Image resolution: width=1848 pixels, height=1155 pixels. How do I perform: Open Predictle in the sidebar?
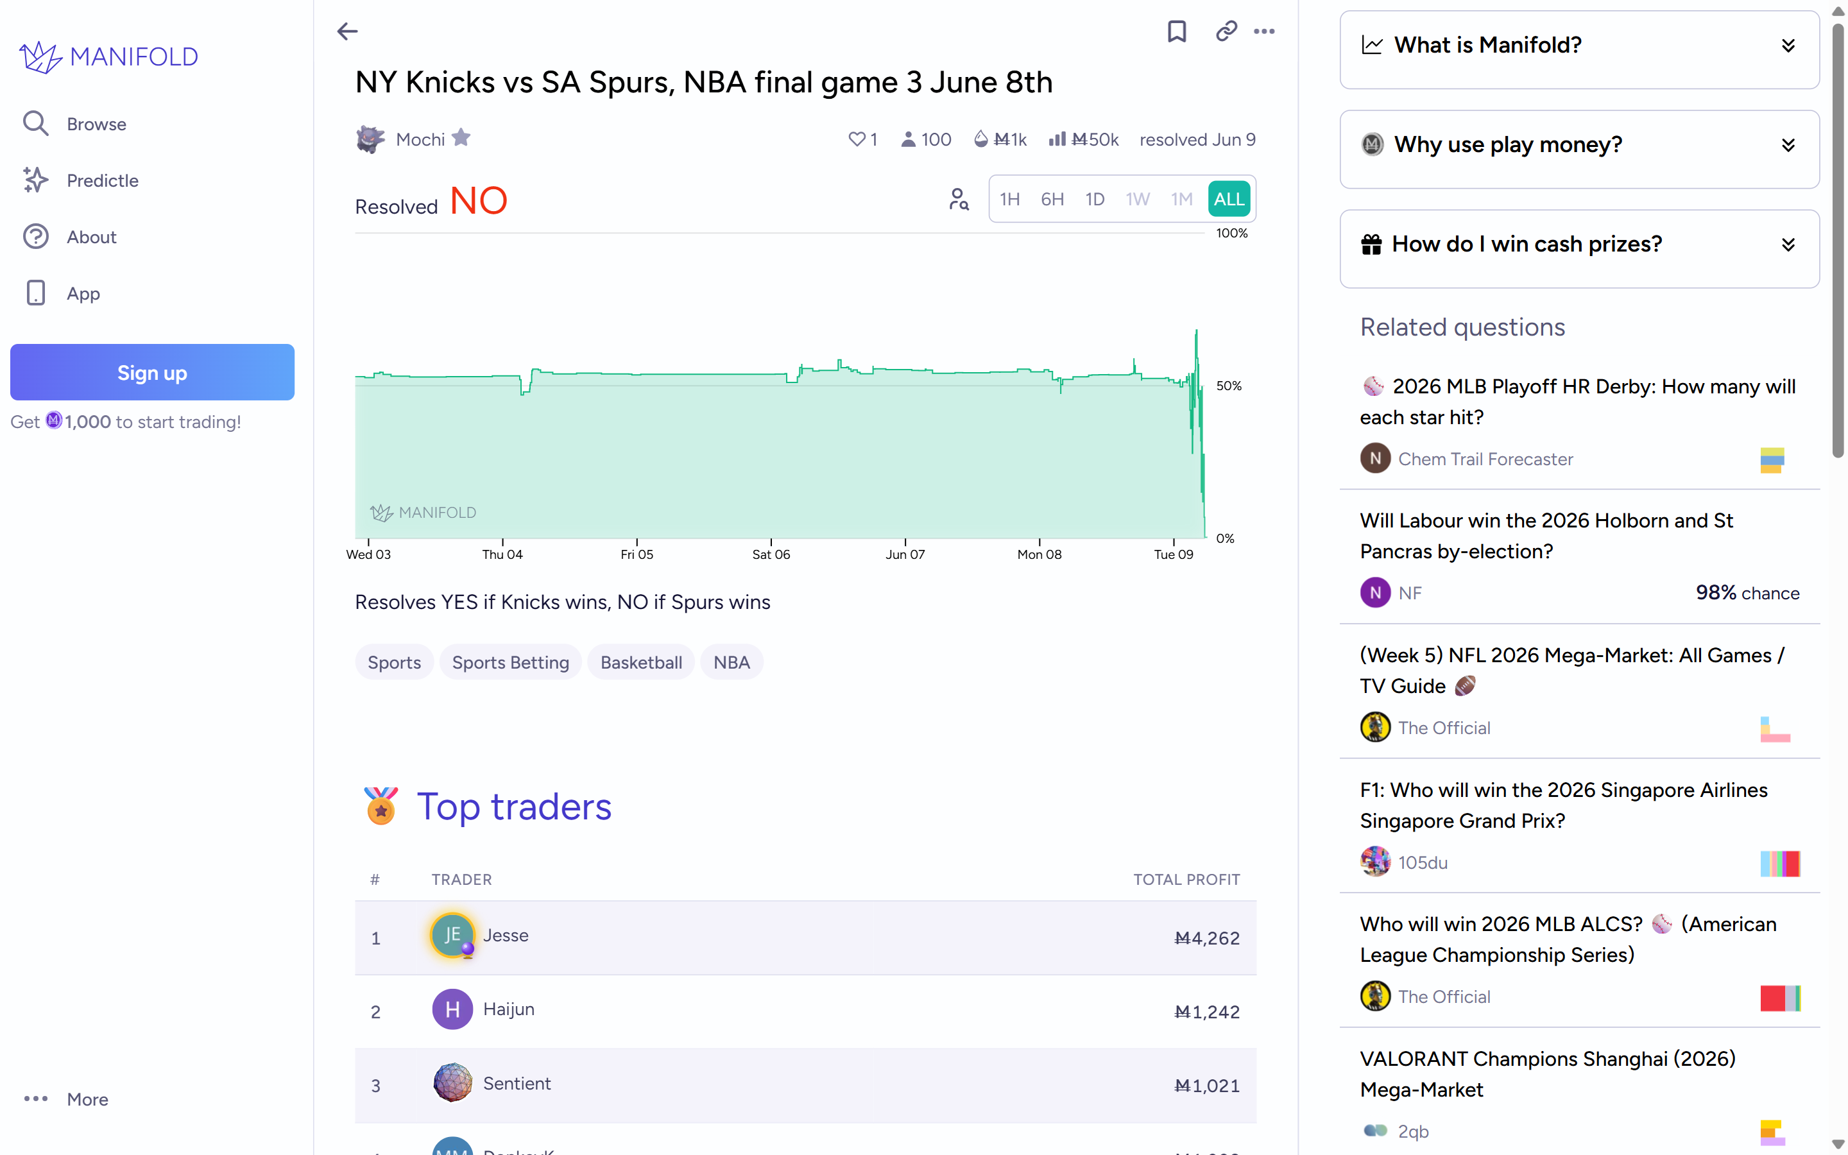coord(102,180)
